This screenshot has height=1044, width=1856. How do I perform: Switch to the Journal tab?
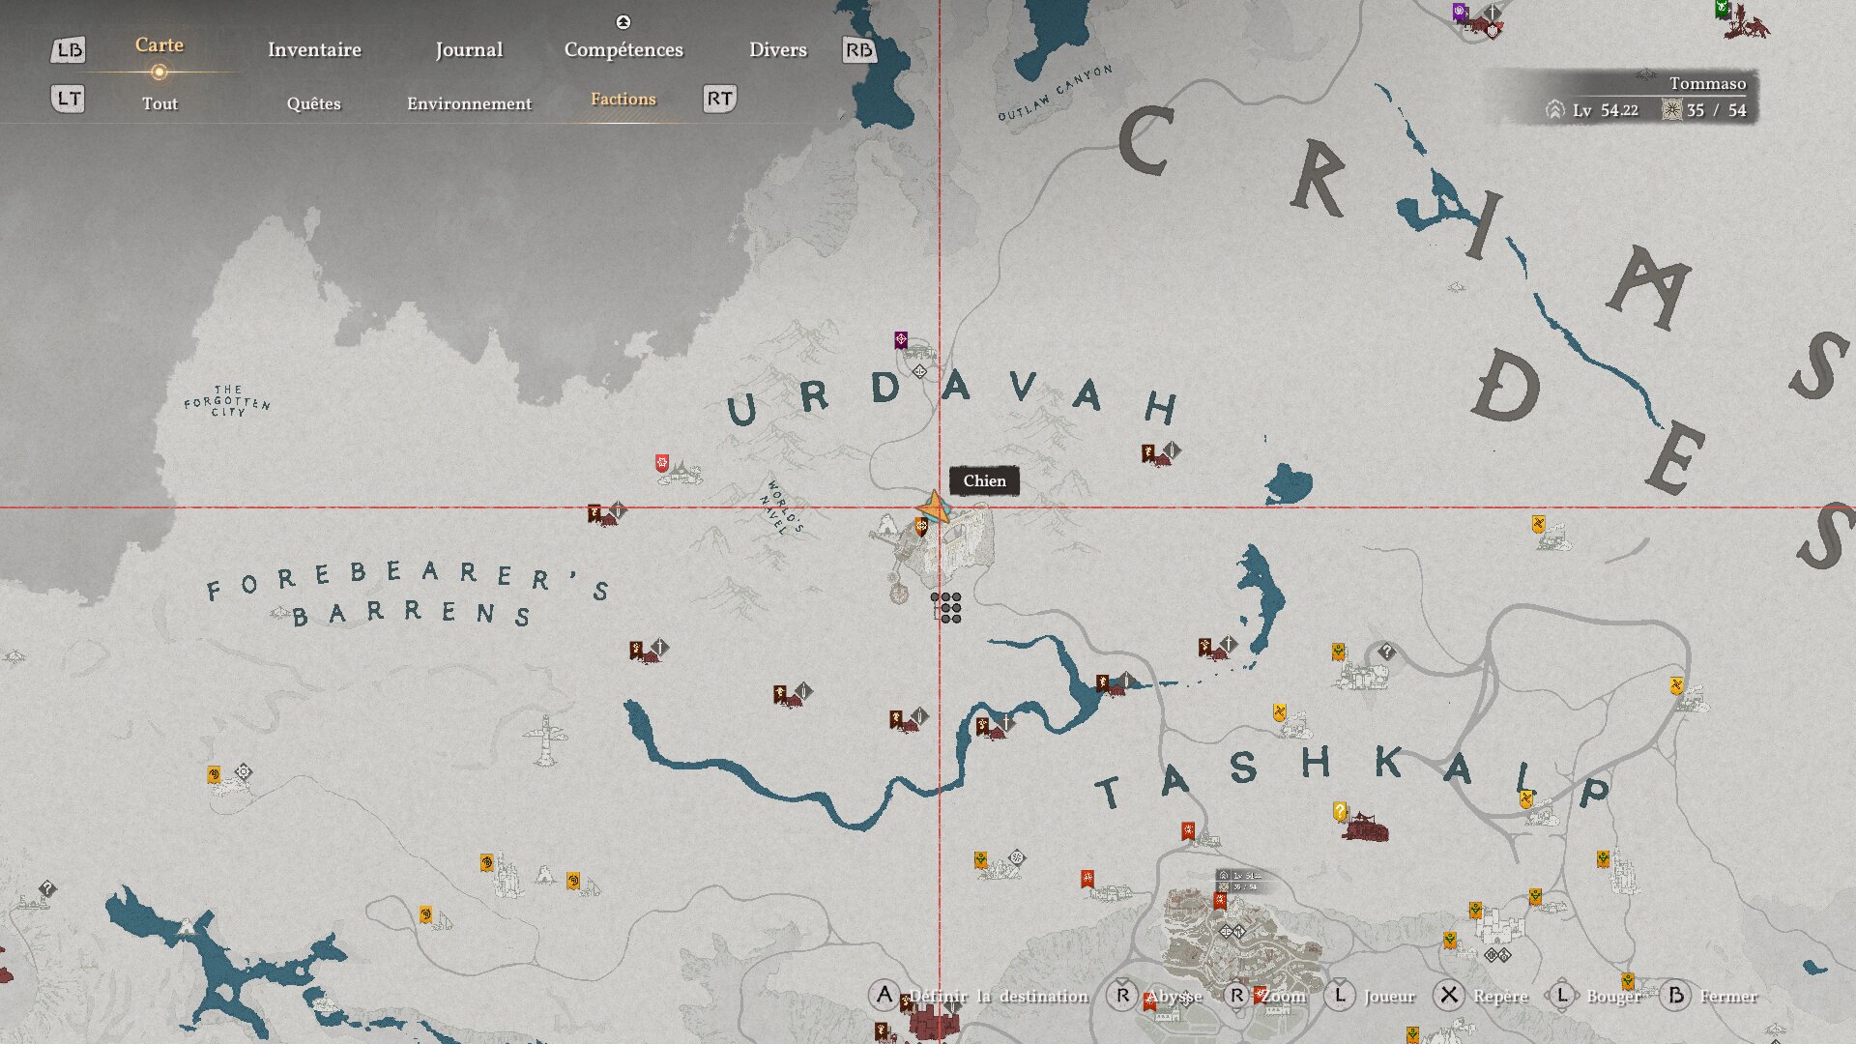click(x=469, y=49)
